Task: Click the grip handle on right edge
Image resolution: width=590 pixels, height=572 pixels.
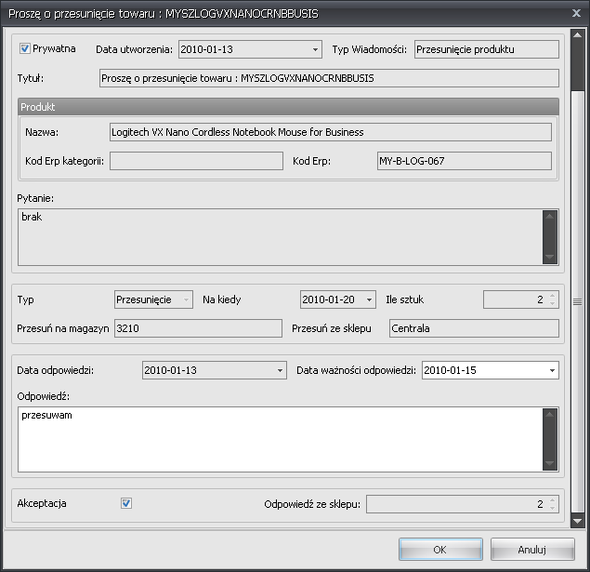Action: pos(577,301)
